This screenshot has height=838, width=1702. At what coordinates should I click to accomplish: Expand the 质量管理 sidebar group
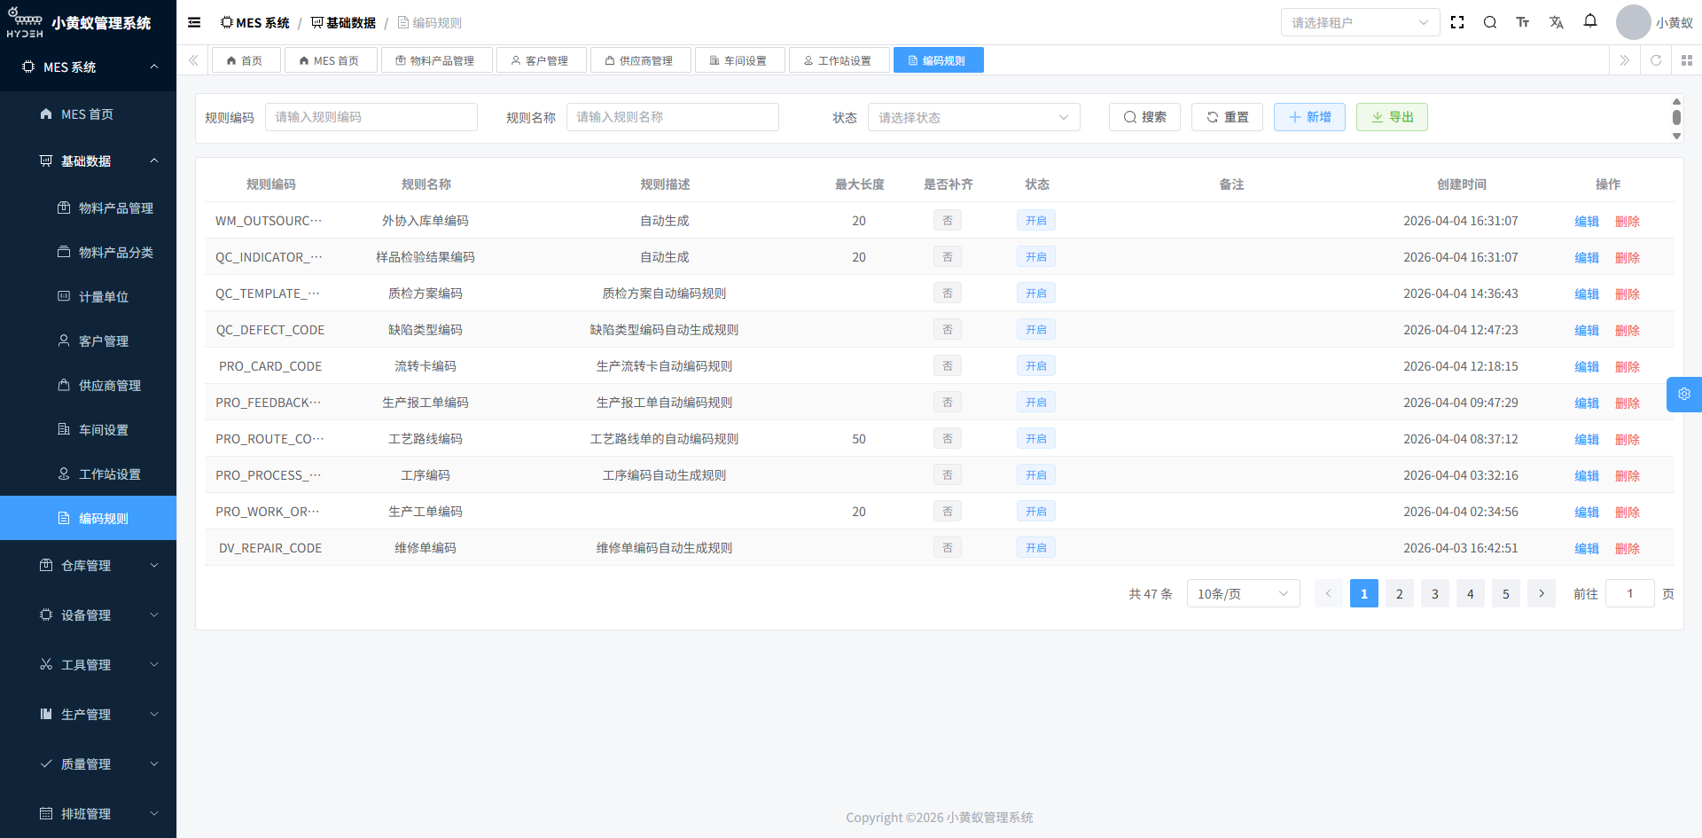pyautogui.click(x=88, y=764)
